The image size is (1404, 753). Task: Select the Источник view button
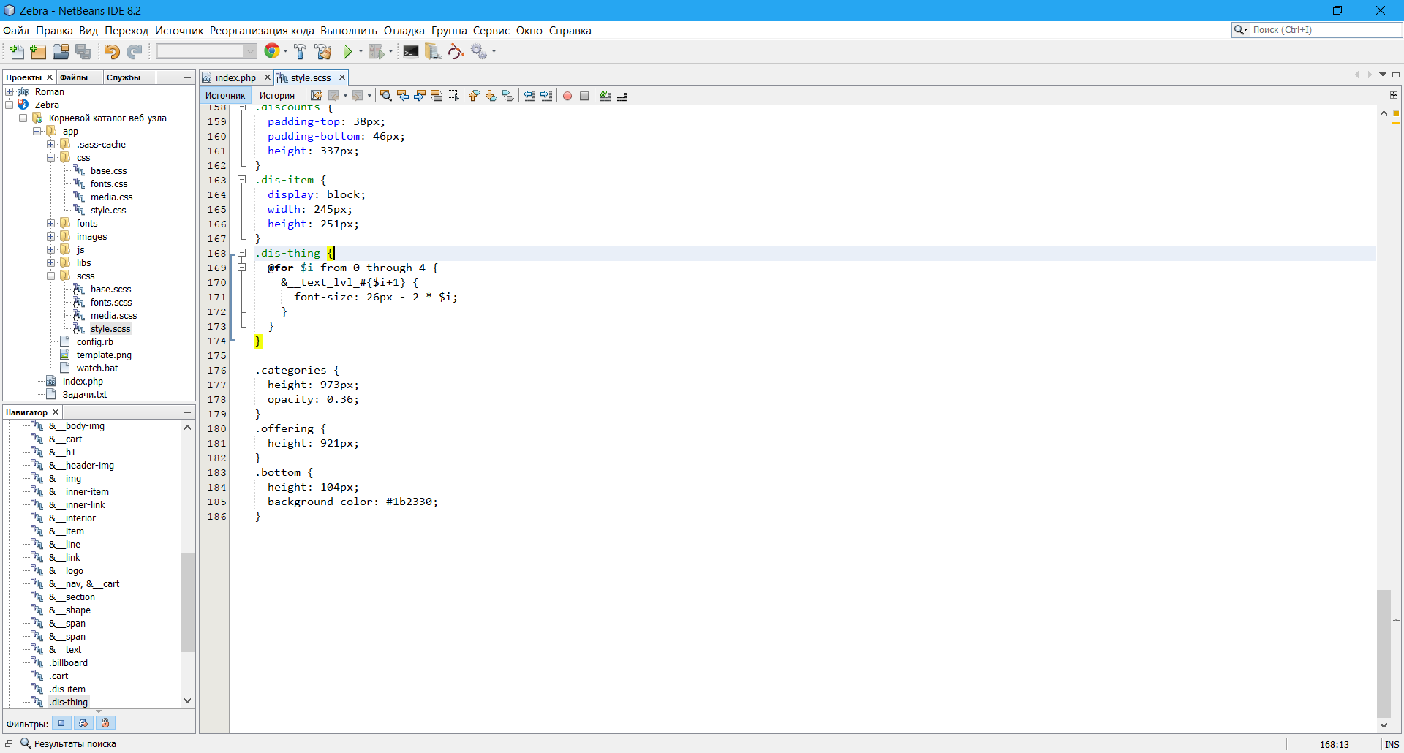click(225, 96)
